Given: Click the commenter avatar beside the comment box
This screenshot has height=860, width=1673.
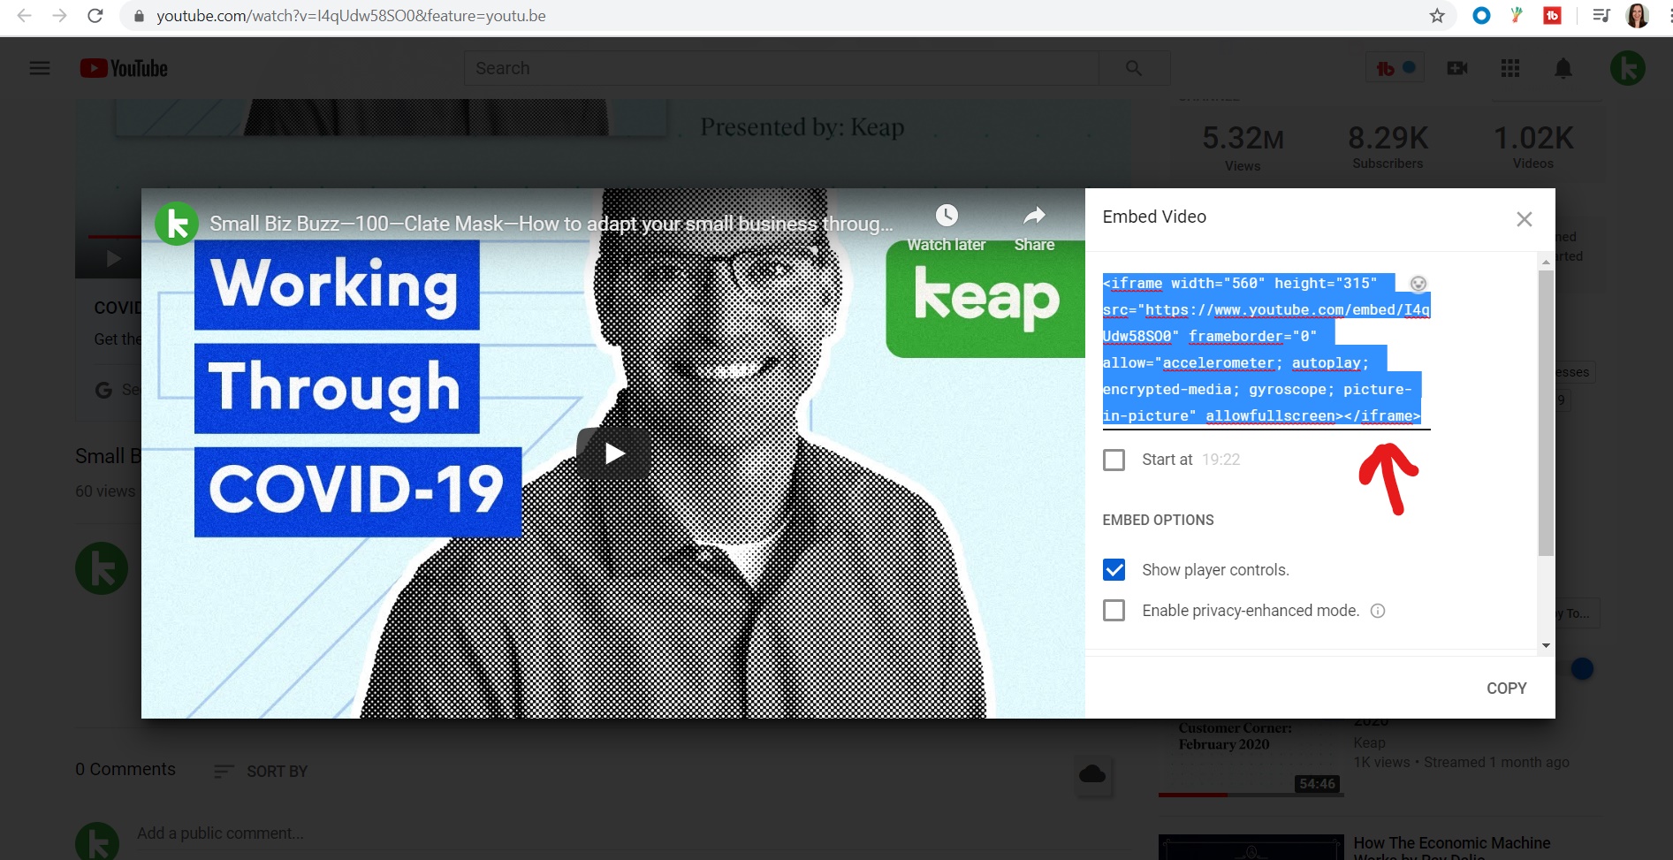Looking at the screenshot, I should [x=97, y=841].
